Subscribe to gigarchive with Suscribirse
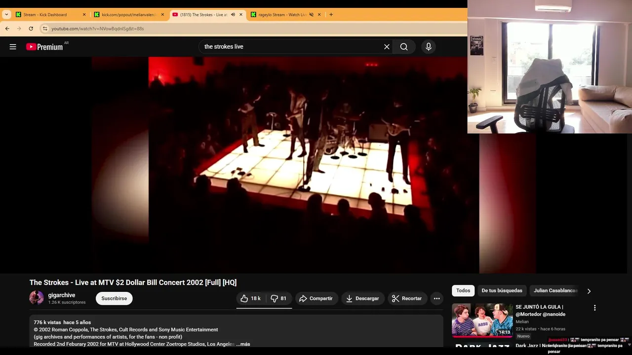 click(114, 298)
